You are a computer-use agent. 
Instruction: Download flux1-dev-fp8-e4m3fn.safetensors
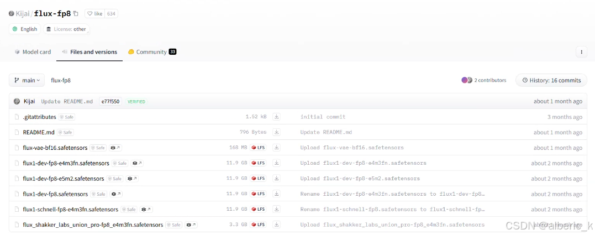(x=277, y=163)
